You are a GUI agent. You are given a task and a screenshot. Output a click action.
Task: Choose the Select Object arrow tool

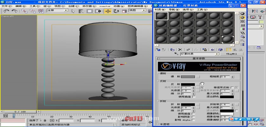[x=73, y=11]
